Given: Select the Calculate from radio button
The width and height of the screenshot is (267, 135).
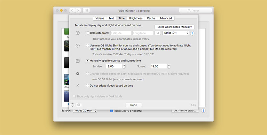Looking at the screenshot, I should coord(88,33).
